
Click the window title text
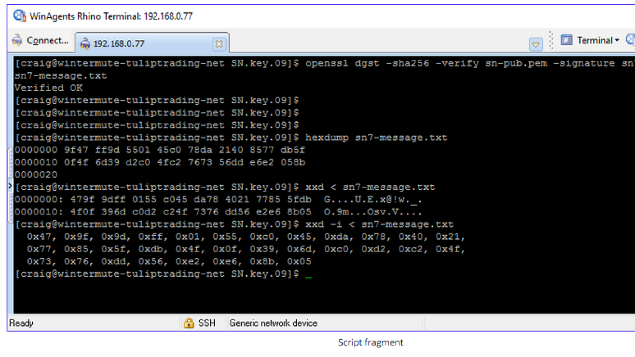coord(111,16)
